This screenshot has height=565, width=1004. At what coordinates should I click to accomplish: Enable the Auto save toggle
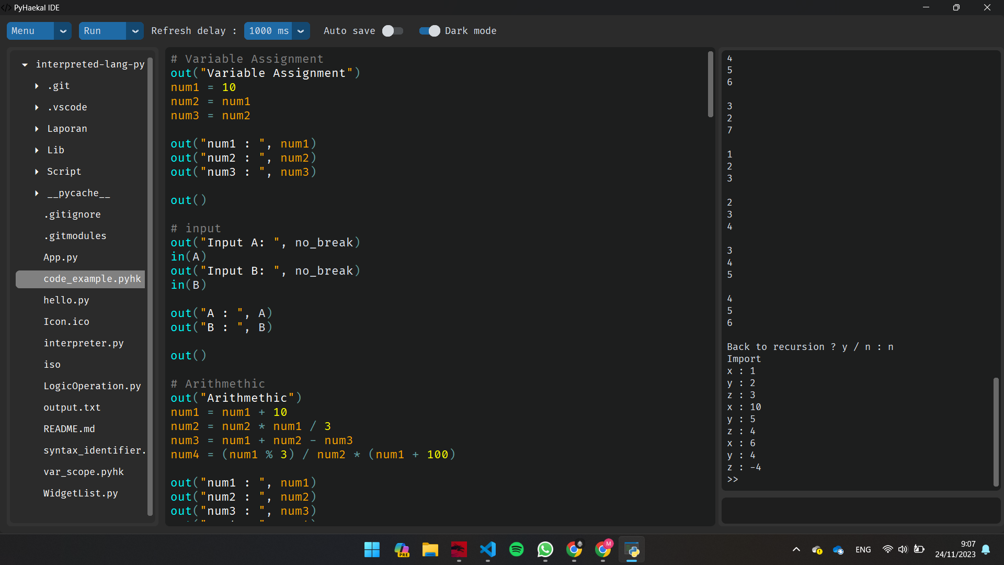(392, 31)
